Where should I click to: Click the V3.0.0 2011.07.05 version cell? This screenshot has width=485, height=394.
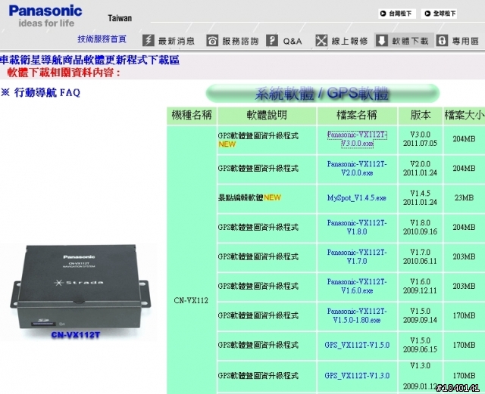tap(420, 139)
